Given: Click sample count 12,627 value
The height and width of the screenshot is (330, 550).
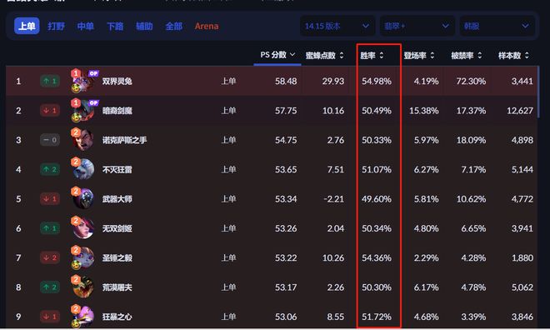Looking at the screenshot, I should click(520, 111).
